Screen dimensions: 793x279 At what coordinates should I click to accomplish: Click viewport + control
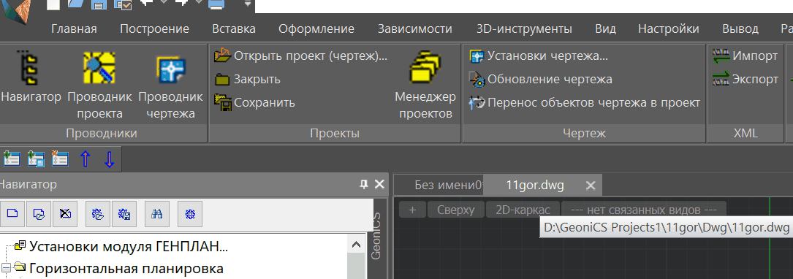click(413, 210)
